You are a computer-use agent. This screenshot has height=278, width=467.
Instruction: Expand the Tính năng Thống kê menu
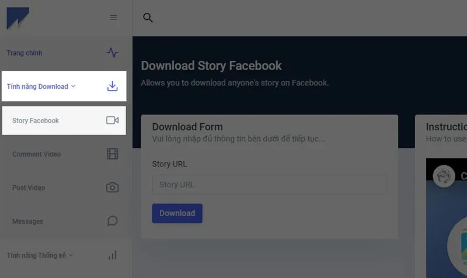coord(40,255)
